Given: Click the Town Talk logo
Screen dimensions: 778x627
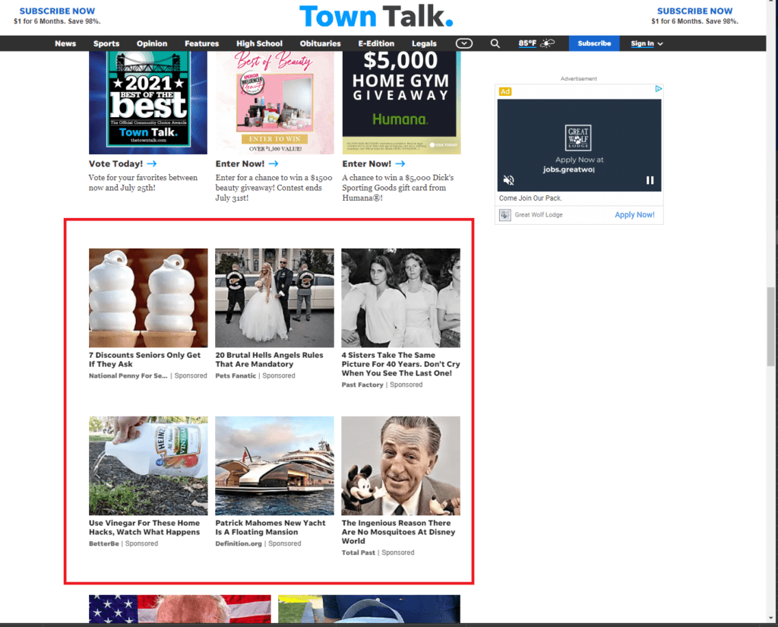Looking at the screenshot, I should tap(376, 17).
